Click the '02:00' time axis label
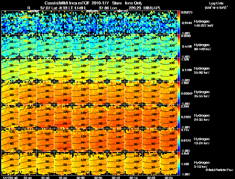 click(80, 178)
